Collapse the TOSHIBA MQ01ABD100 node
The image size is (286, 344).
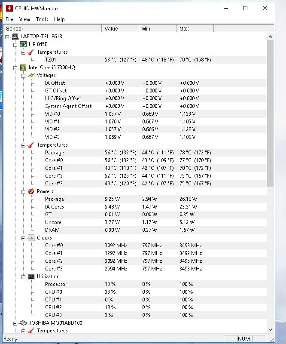15,323
